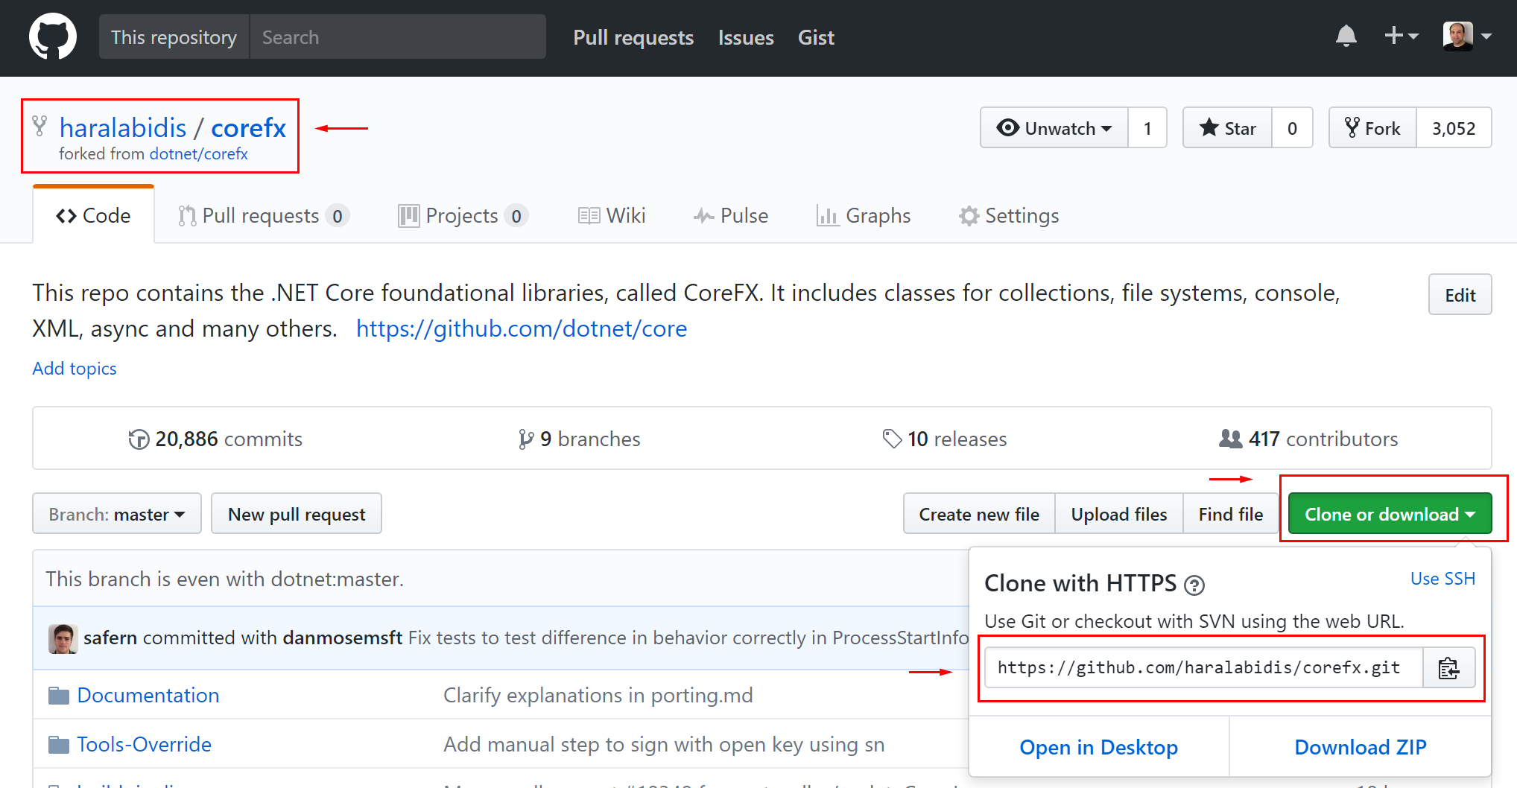Open the Fix tests commit message link
The width and height of the screenshot is (1517, 788).
(x=688, y=638)
